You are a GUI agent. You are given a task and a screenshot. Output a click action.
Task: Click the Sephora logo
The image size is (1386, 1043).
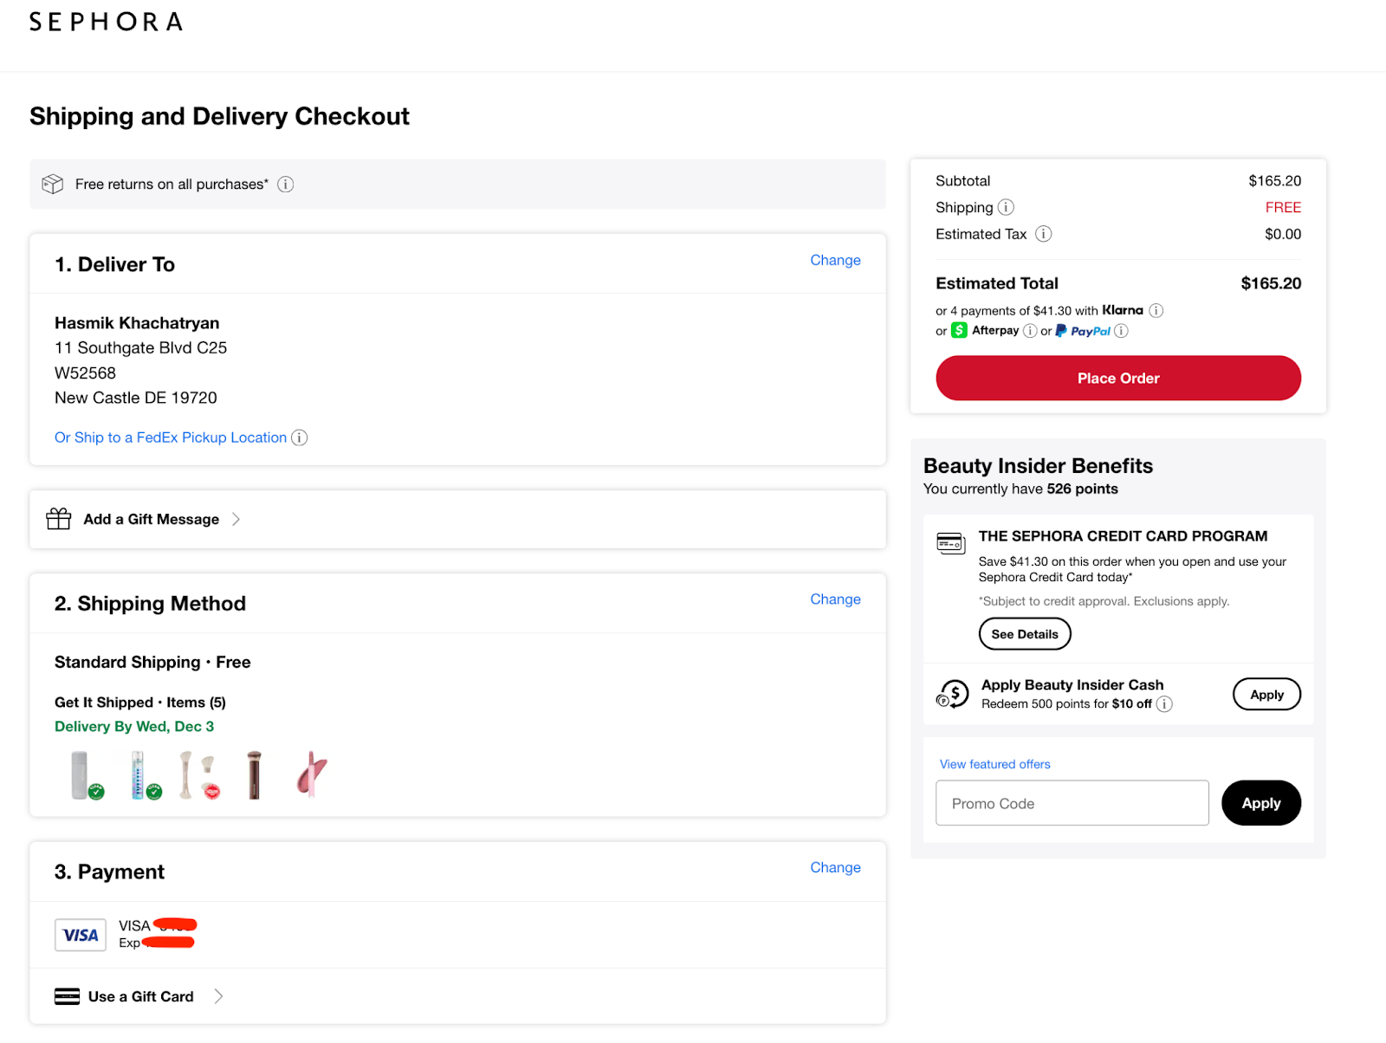[106, 22]
